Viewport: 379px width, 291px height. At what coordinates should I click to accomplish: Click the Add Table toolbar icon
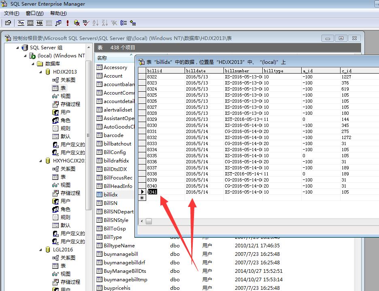coord(133,23)
